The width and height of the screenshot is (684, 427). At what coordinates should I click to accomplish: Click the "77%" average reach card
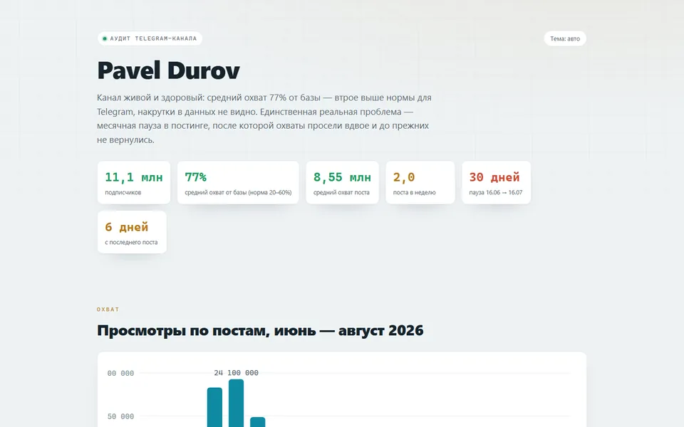[238, 182]
